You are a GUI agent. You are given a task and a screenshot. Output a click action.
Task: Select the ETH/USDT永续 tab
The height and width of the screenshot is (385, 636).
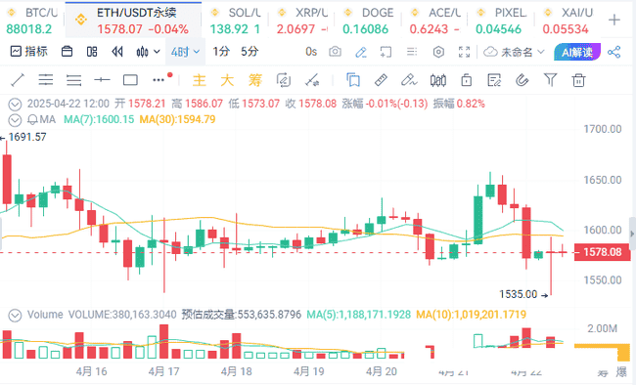(133, 21)
